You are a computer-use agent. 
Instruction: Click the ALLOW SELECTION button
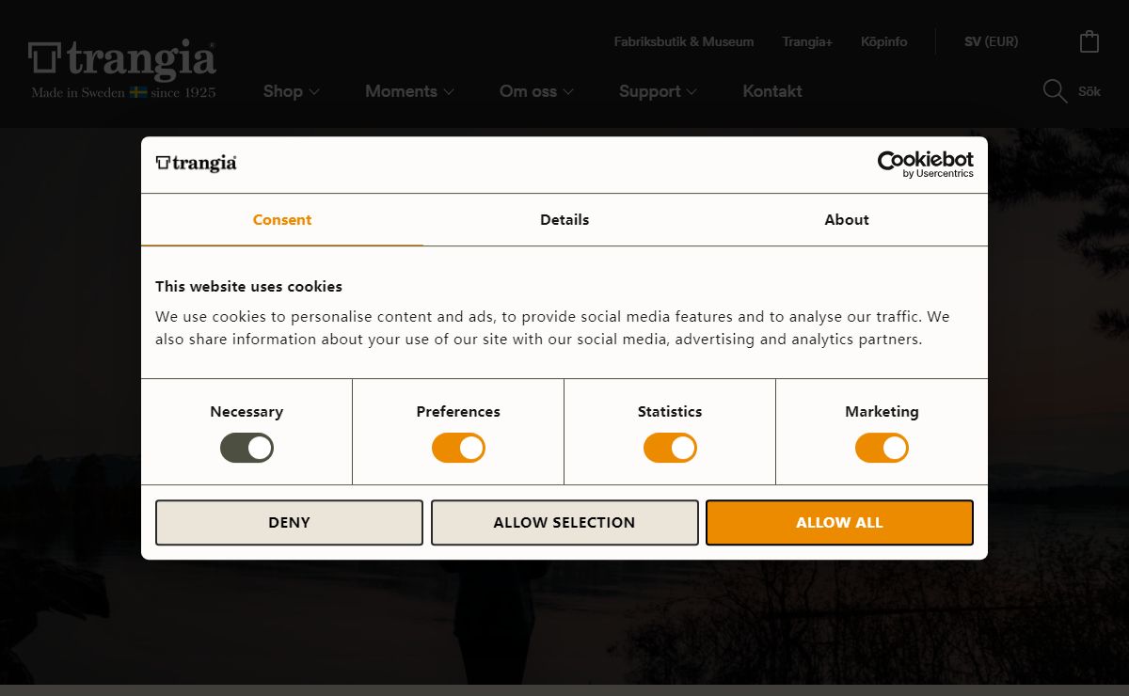tap(564, 522)
